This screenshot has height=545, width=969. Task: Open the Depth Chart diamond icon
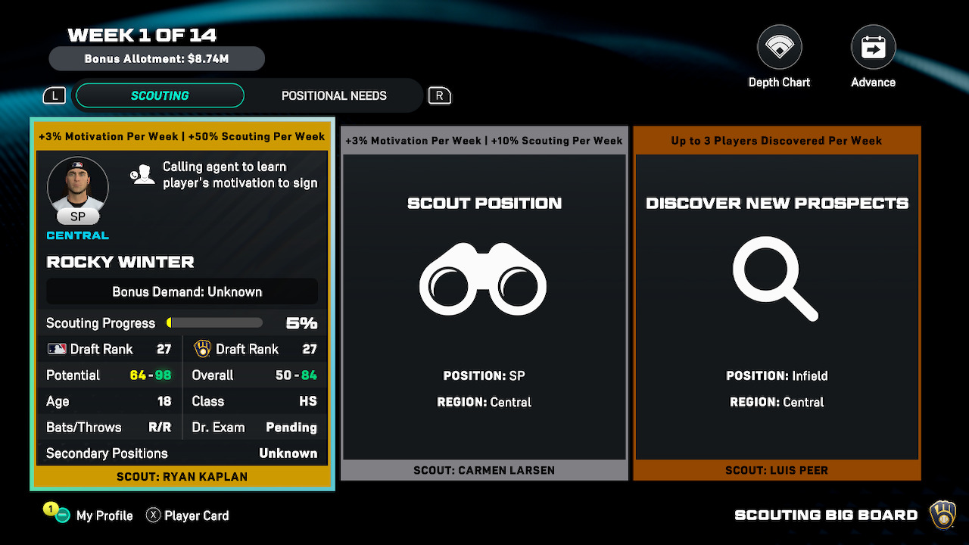pos(779,48)
